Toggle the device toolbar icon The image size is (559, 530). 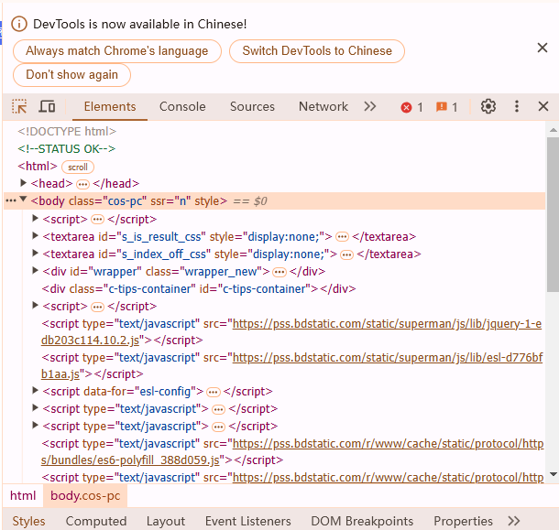[x=47, y=107]
